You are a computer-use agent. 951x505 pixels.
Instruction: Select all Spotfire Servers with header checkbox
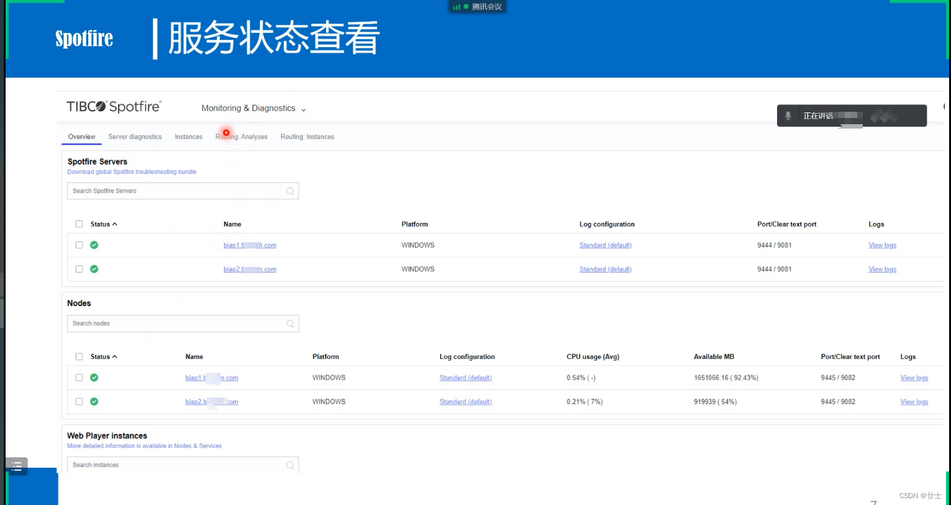coord(79,224)
